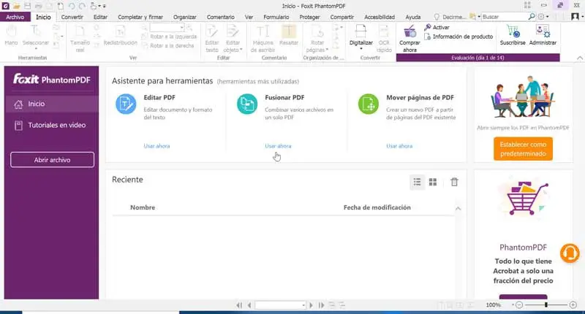Switch Reciente to thumbnail grid view
The width and height of the screenshot is (585, 314).
click(433, 182)
